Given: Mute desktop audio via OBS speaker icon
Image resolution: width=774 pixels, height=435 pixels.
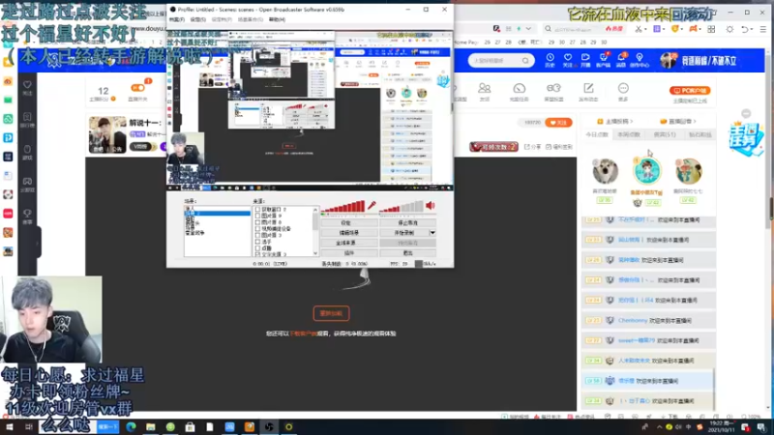Looking at the screenshot, I should [431, 205].
